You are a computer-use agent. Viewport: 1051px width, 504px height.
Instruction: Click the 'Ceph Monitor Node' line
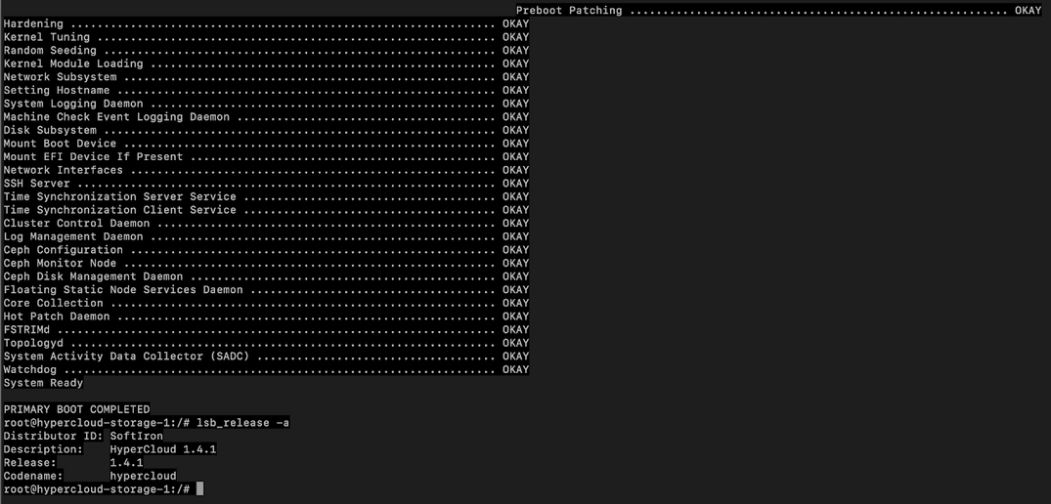click(x=60, y=263)
